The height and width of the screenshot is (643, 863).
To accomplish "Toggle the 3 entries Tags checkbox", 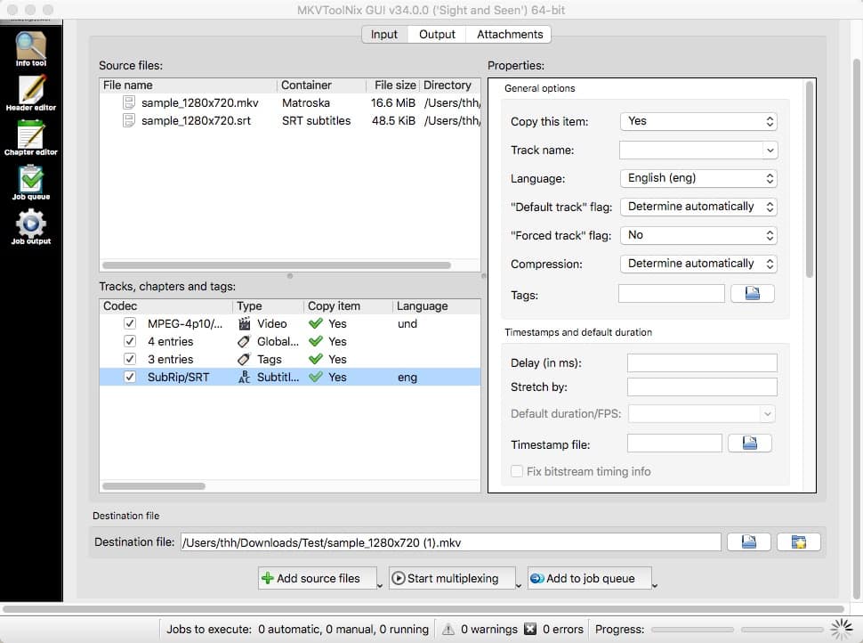I will point(131,360).
